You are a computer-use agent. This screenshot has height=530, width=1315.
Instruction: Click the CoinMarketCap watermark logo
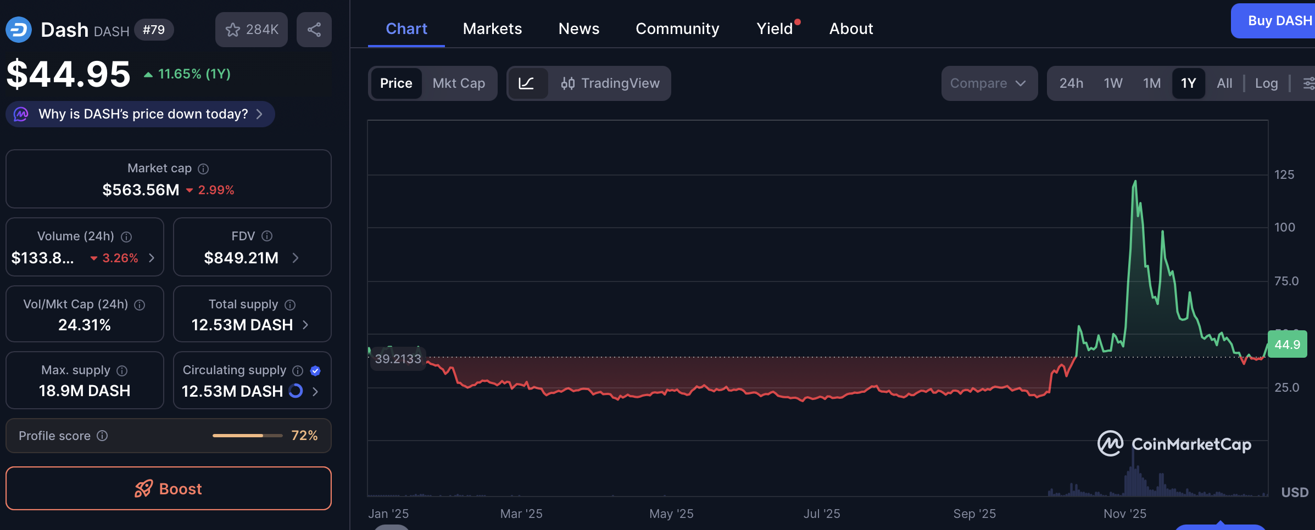(x=1110, y=444)
